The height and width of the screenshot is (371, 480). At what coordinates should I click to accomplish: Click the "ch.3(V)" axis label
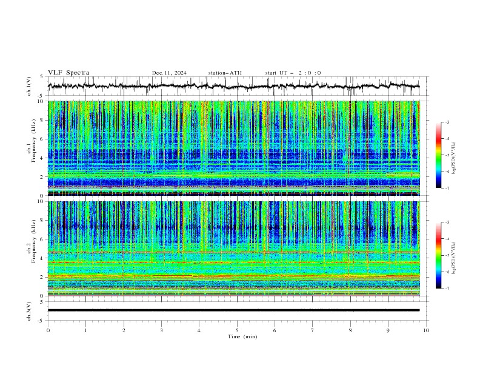coord(29,311)
